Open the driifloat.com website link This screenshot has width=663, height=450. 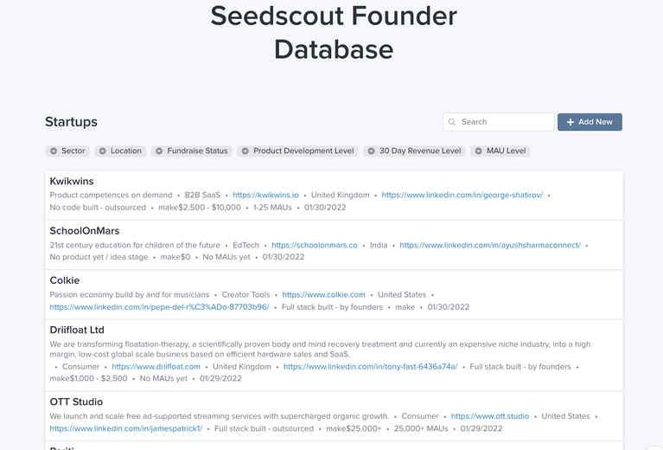tap(156, 367)
